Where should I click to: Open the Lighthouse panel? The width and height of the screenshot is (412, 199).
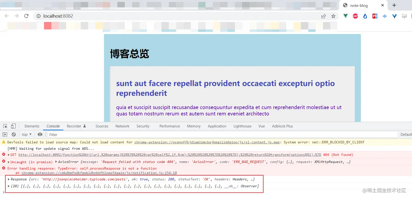242,126
